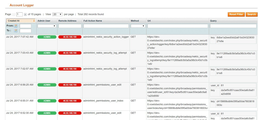Image resolution: width=258 pixels, height=120 pixels.
Task: Click GET method in 6:55:31 AM row
Action: point(133,100)
